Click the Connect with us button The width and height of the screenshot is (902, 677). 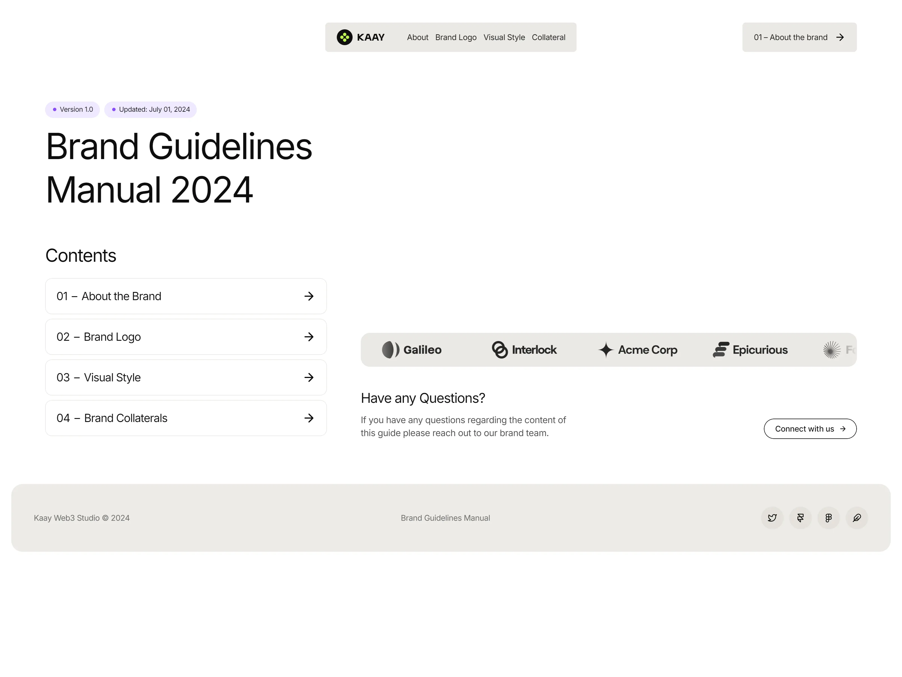(x=810, y=429)
